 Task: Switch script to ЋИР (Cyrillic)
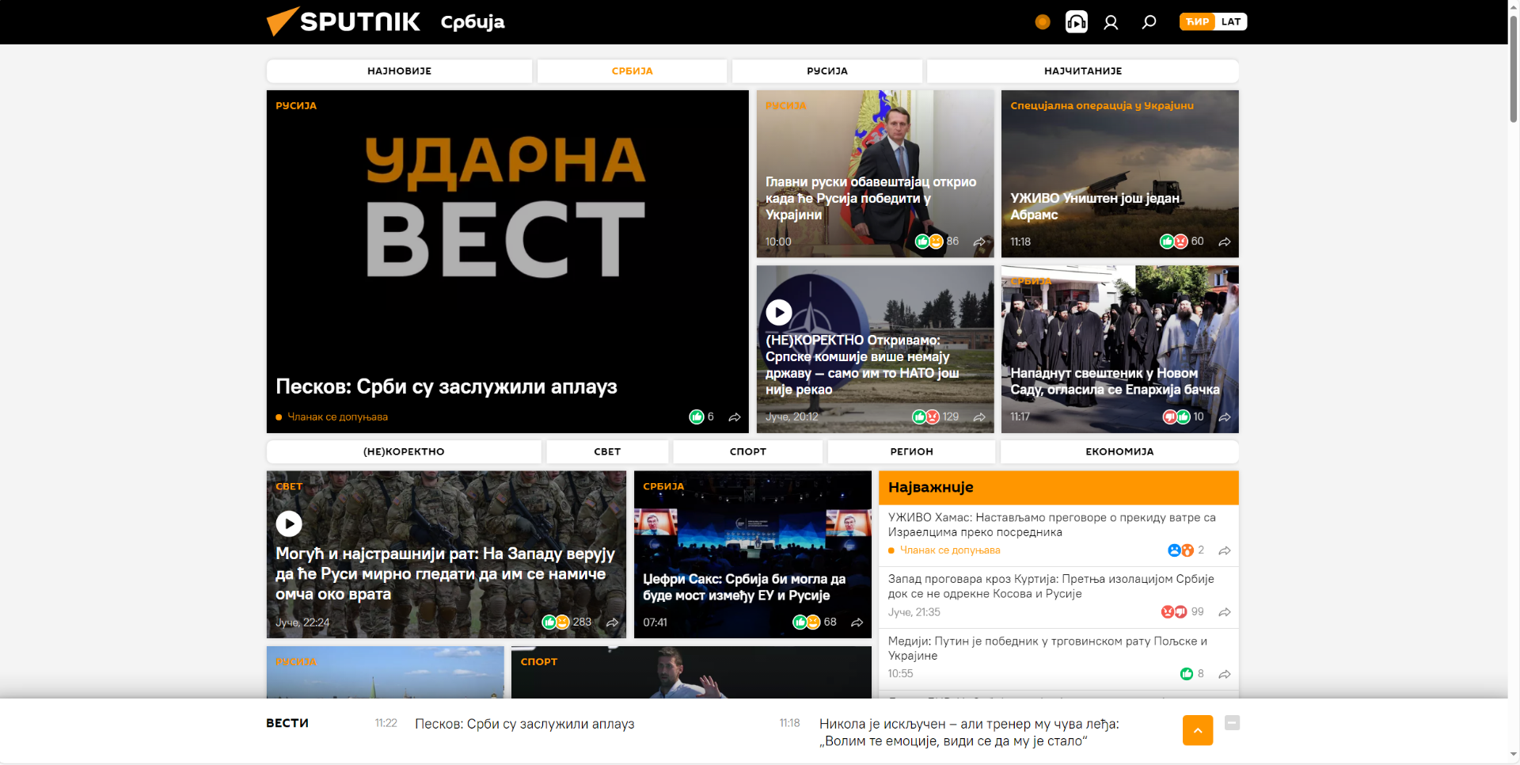[1196, 21]
